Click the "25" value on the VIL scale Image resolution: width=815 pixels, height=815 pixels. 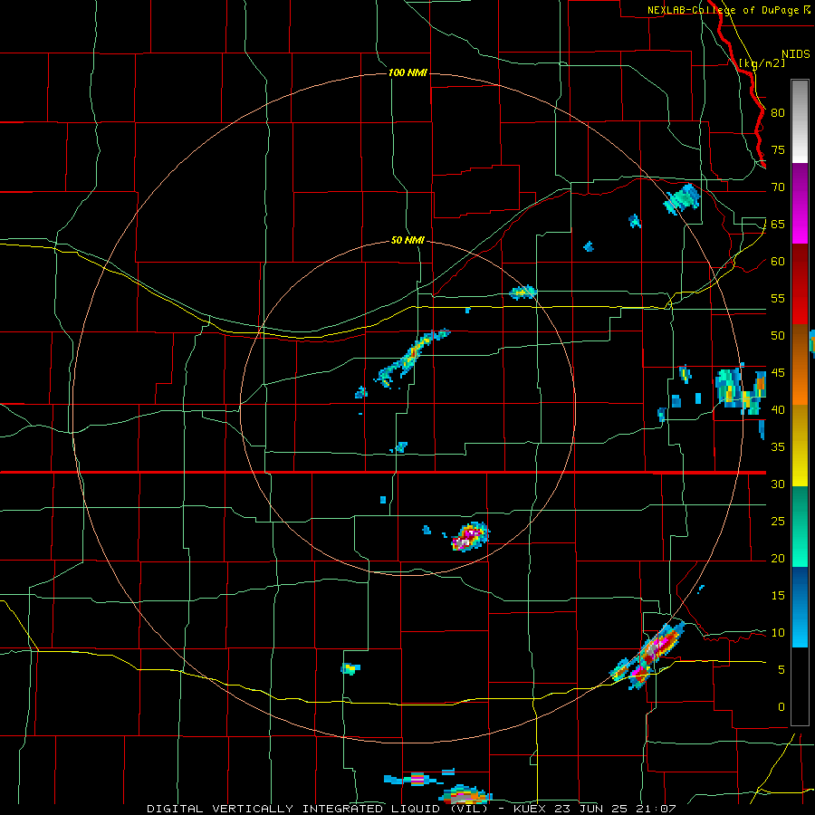778,522
